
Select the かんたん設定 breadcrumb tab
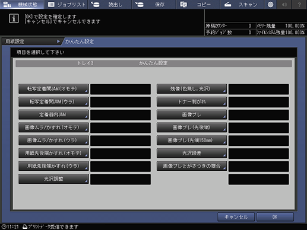80,41
